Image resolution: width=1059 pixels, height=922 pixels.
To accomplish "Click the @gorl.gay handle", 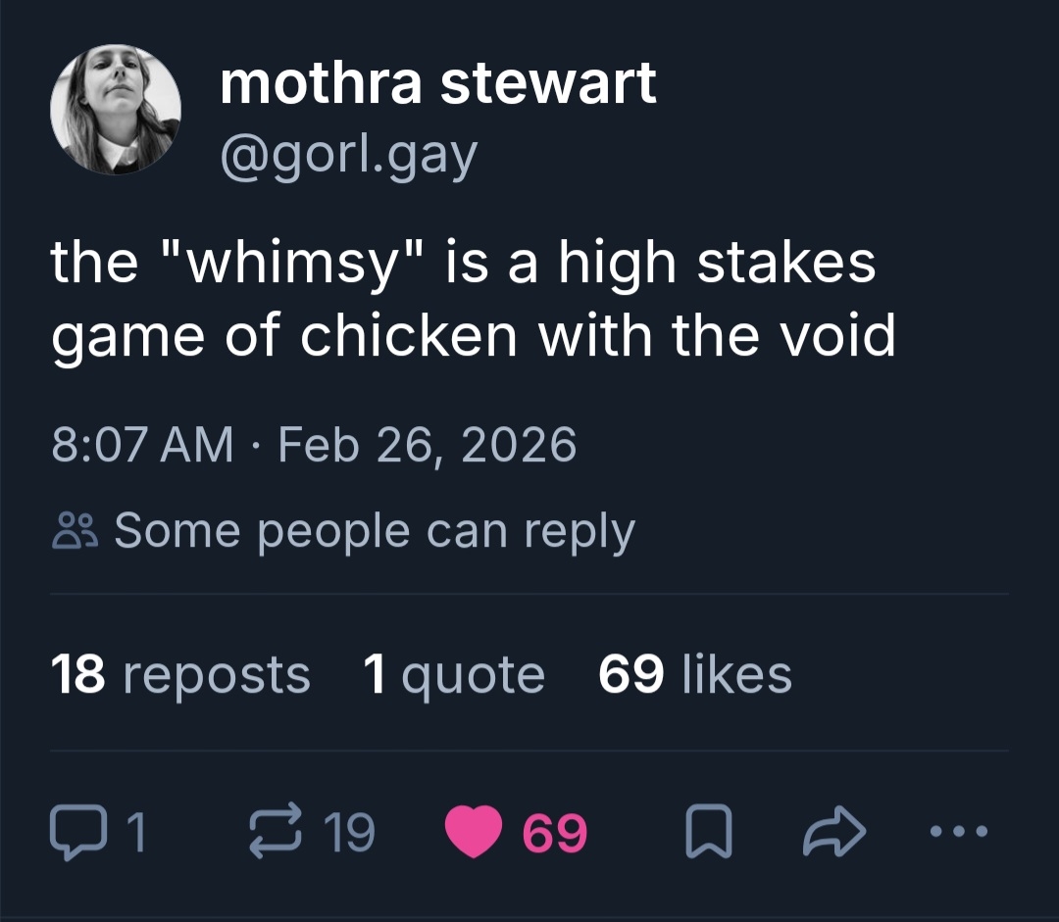I will (349, 154).
